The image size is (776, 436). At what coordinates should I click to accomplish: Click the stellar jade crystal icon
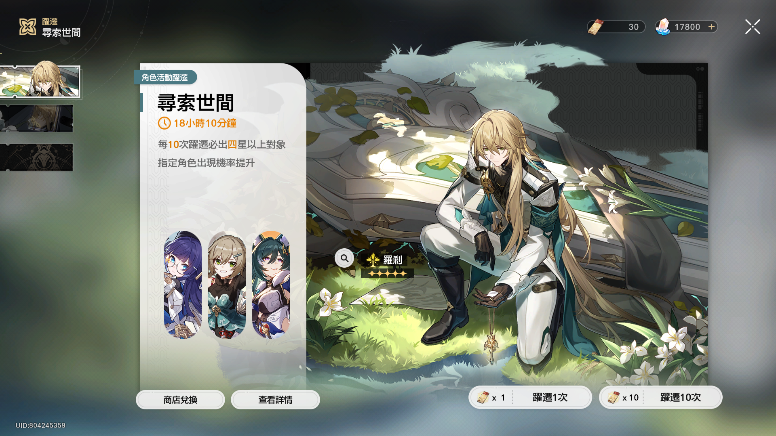[x=663, y=27]
